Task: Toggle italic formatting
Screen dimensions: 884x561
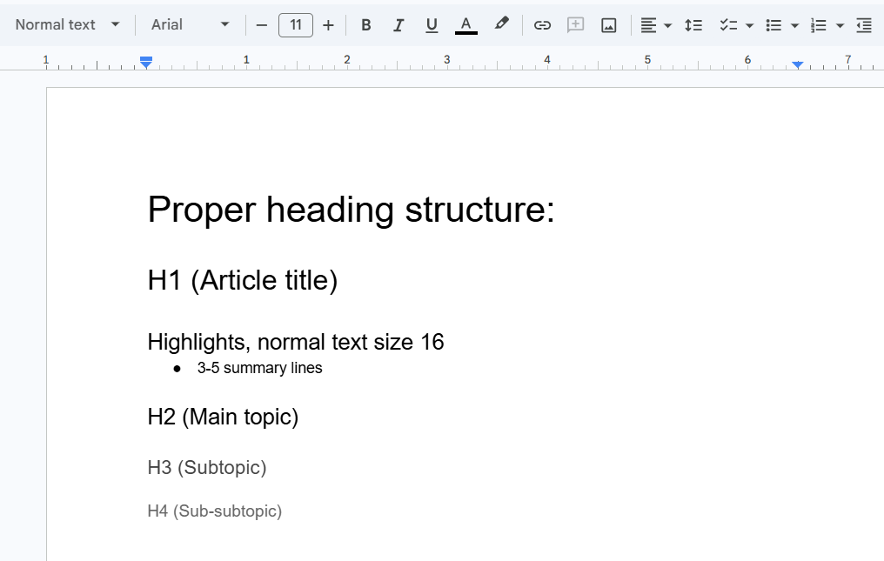Action: (x=398, y=25)
